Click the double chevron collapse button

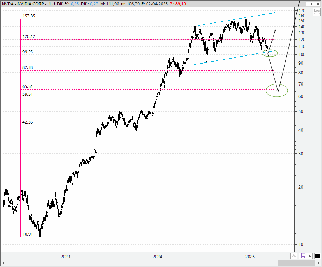coord(294,256)
